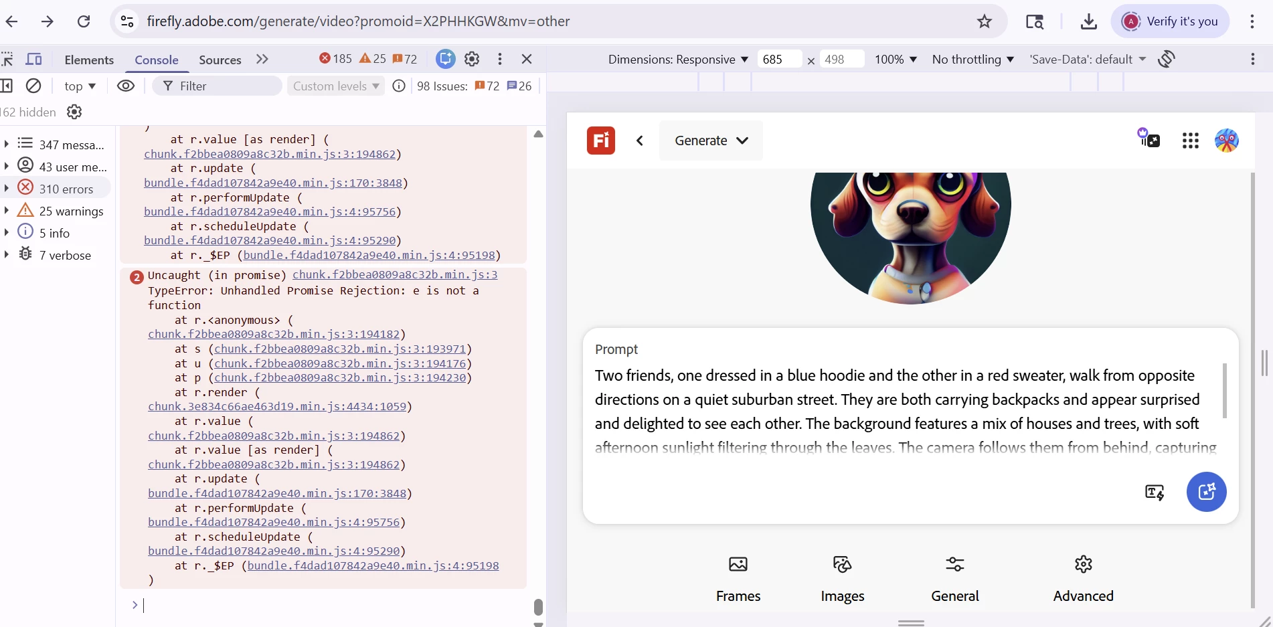Rotate the device viewport
Screen dimensions: 1273x627
pos(1167,59)
